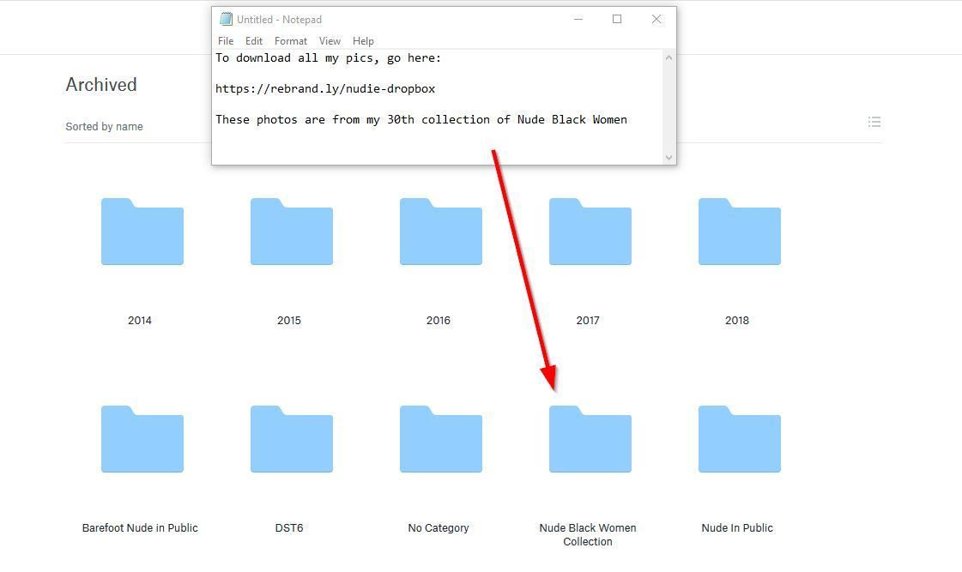Open the 2014 folder icon

coord(142,232)
